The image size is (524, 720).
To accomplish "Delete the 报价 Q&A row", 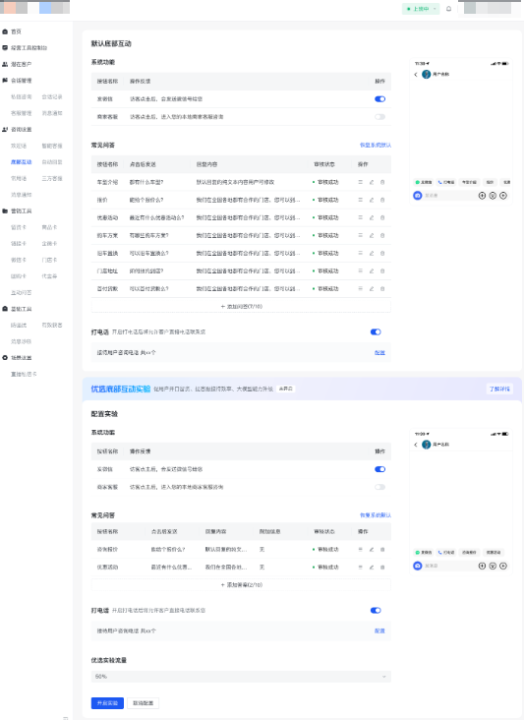I will click(382, 201).
